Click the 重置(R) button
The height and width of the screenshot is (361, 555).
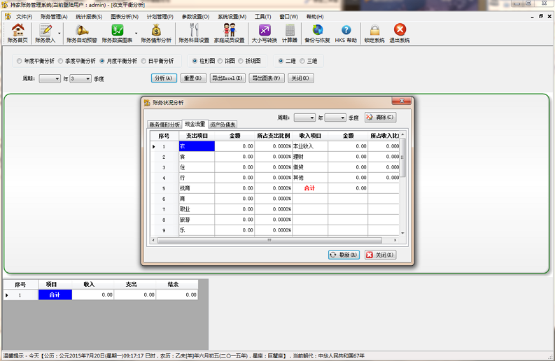[193, 78]
